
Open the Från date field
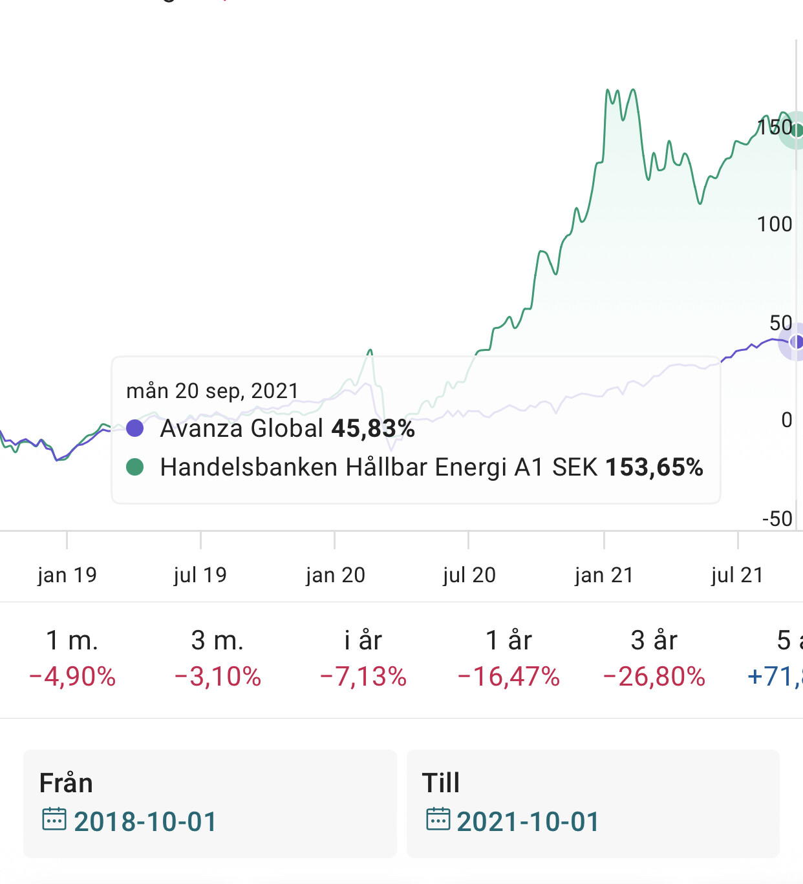pyautogui.click(x=209, y=803)
